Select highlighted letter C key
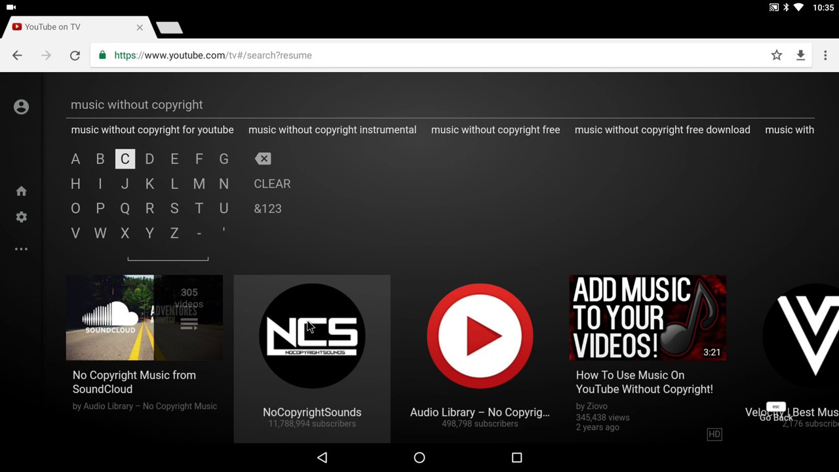 tap(125, 159)
